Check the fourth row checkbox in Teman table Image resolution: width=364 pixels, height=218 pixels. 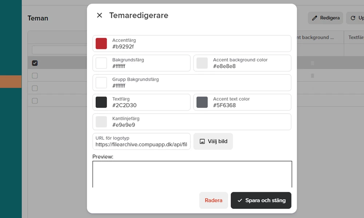pyautogui.click(x=35, y=101)
